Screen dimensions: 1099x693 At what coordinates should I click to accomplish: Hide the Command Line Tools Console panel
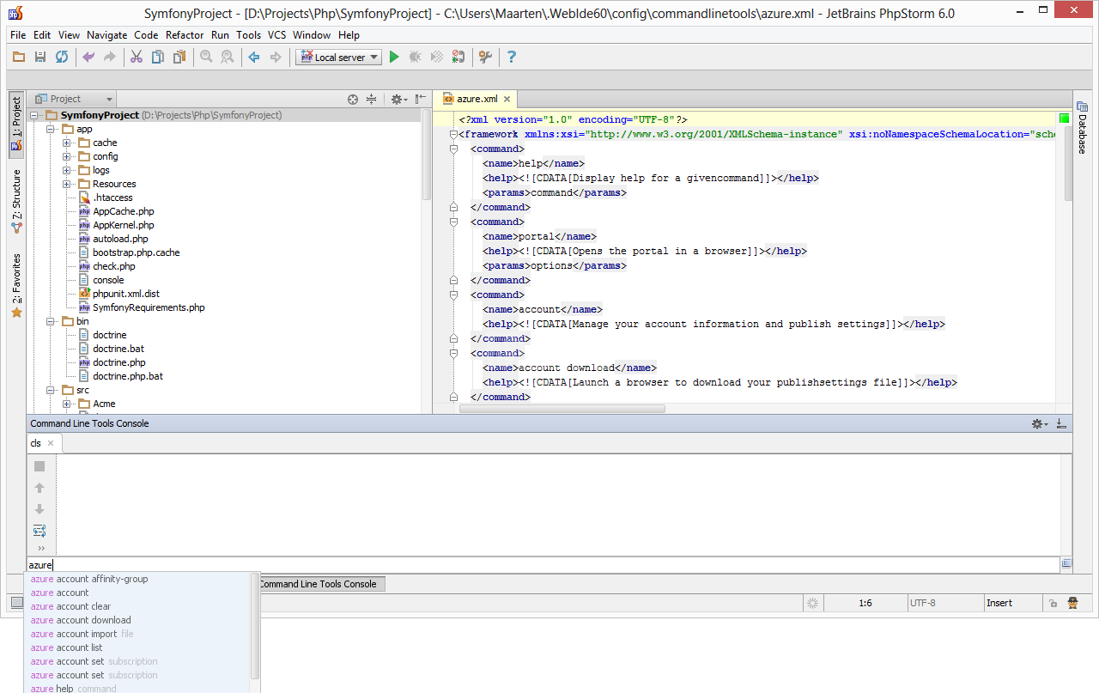[1061, 423]
